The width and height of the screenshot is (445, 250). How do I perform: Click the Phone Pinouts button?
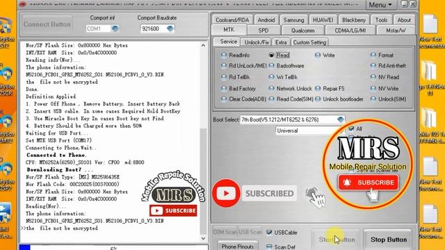tap(238, 247)
